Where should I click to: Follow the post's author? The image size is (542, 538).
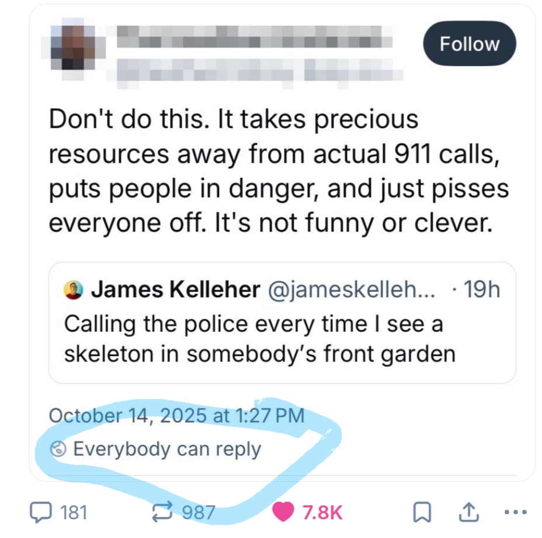[x=469, y=44]
